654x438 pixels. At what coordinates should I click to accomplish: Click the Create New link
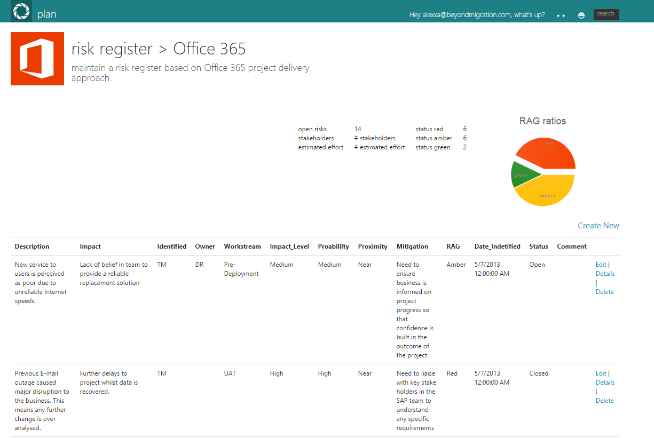point(598,226)
